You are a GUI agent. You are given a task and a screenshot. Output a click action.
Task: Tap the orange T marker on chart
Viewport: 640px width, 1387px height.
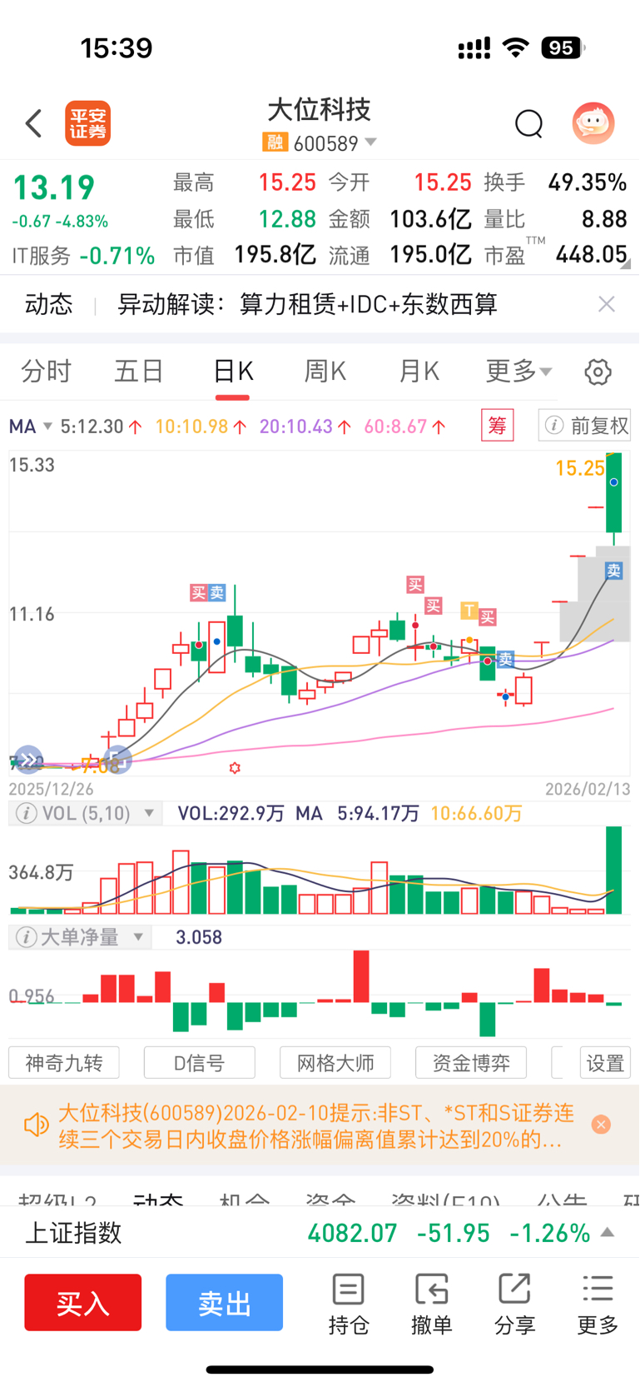pyautogui.click(x=469, y=611)
